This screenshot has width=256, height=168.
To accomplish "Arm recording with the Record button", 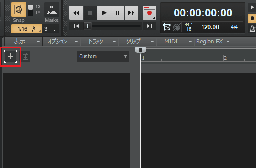I will [x=149, y=13].
